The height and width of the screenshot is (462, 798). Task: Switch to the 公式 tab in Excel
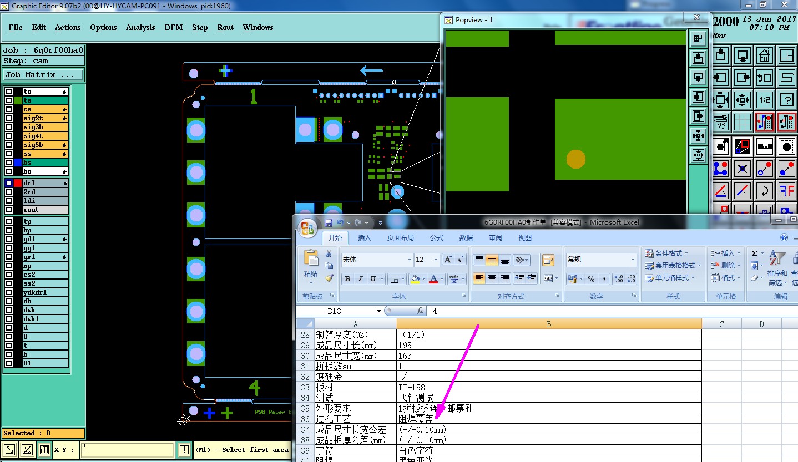[x=437, y=238]
